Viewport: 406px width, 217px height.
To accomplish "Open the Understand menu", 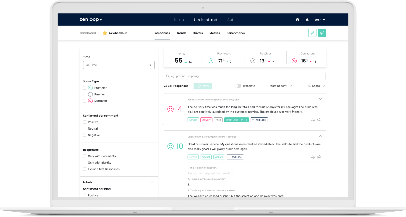I will click(205, 20).
